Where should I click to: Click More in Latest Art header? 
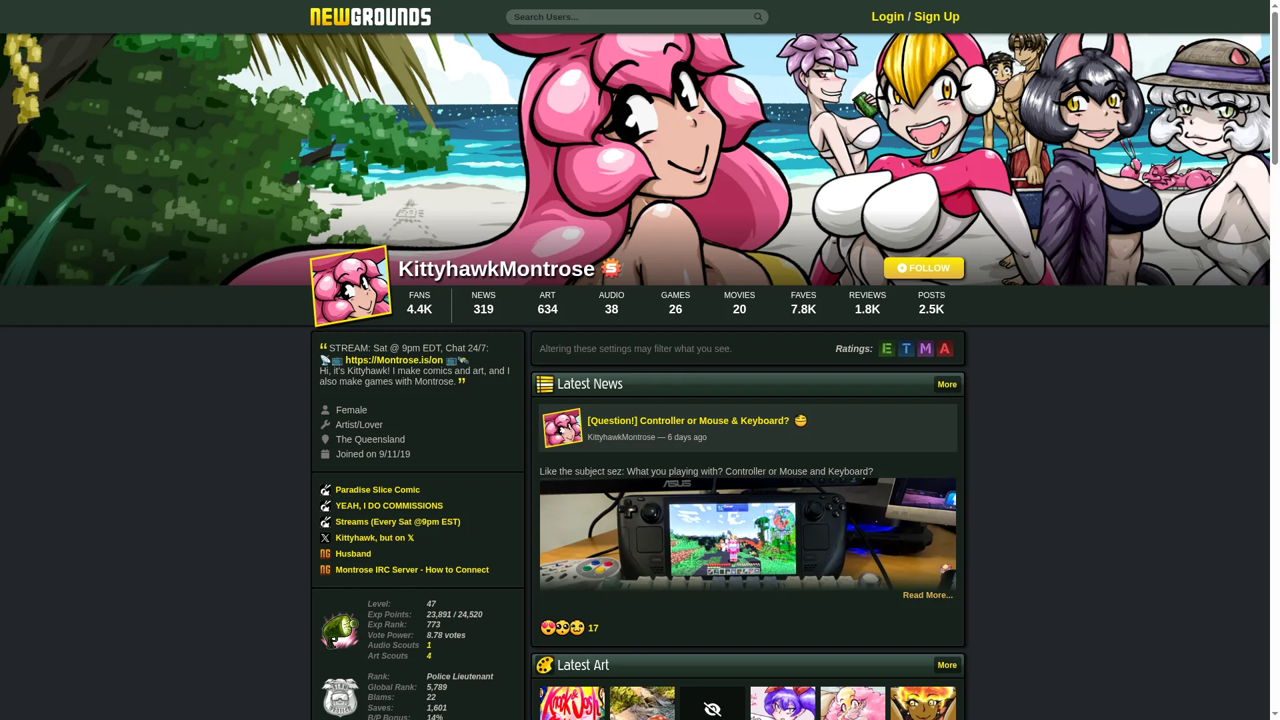[947, 665]
